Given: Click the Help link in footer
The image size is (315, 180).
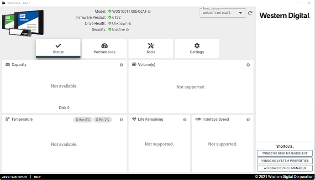Looking at the screenshot, I should click(x=37, y=177).
